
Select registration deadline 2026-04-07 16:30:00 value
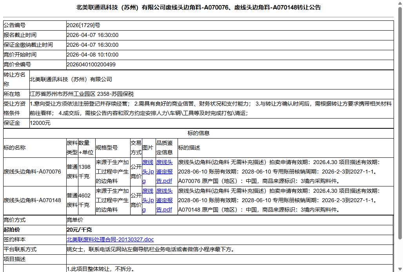(x=93, y=35)
